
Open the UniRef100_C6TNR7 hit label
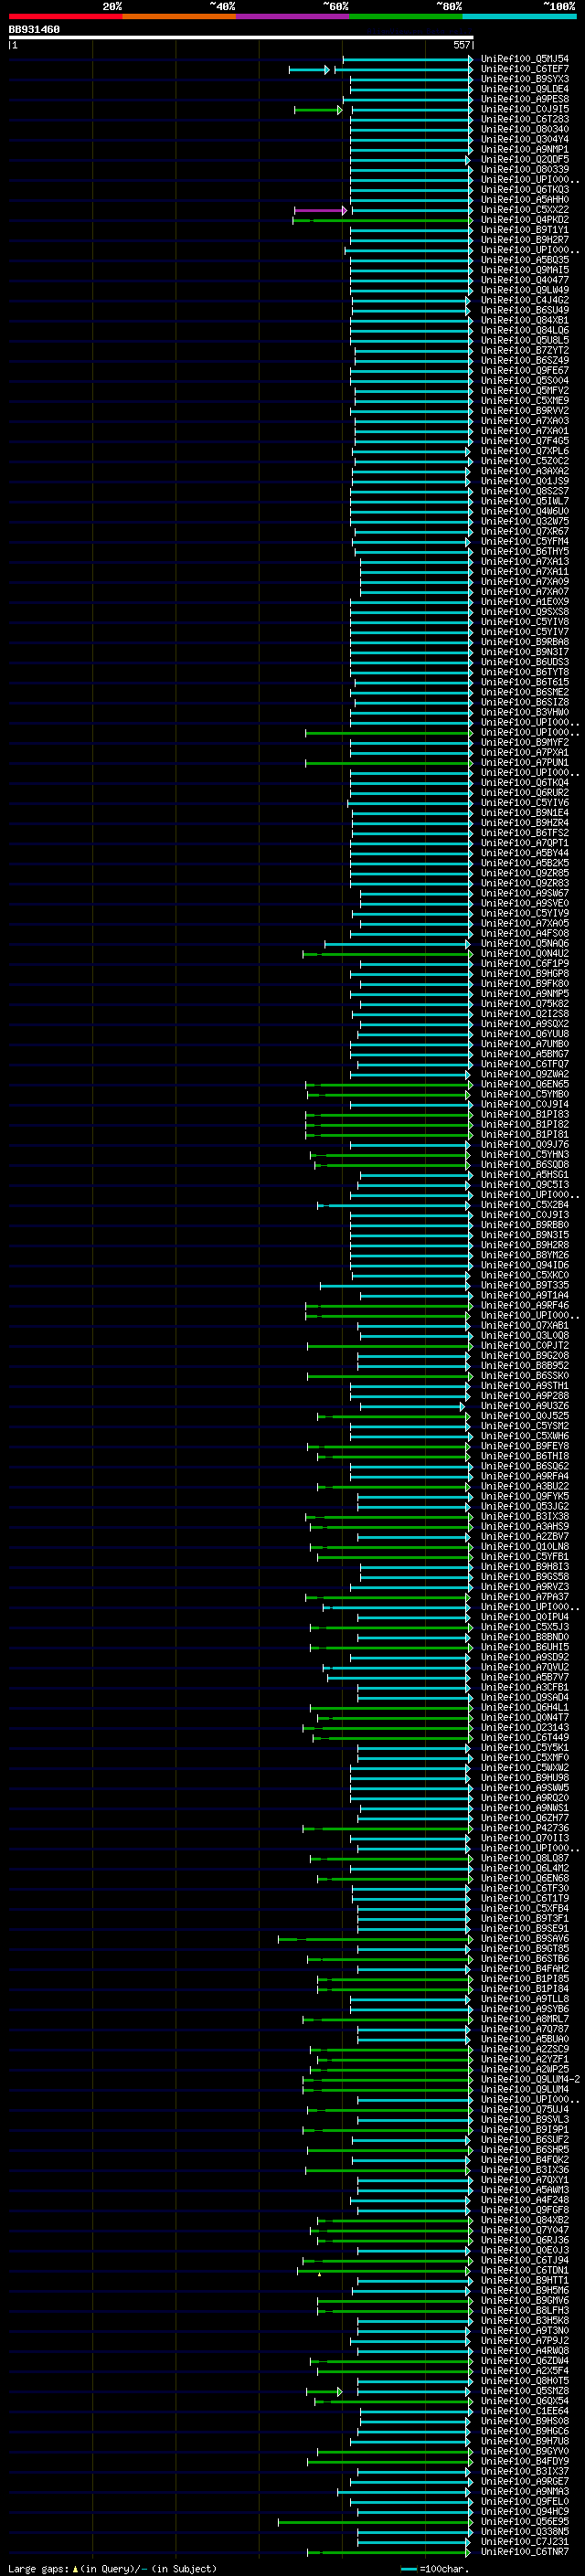(525, 2552)
